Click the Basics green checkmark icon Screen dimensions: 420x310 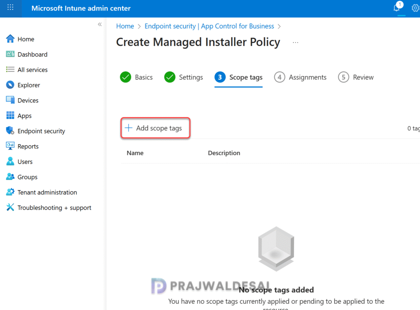tap(126, 77)
